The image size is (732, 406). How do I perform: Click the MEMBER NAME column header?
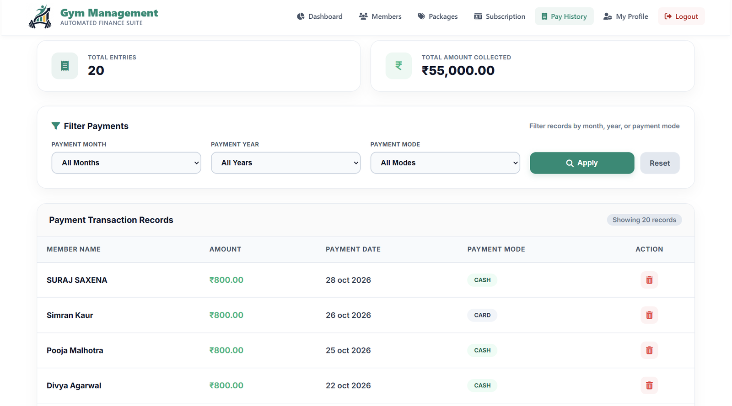pyautogui.click(x=74, y=249)
